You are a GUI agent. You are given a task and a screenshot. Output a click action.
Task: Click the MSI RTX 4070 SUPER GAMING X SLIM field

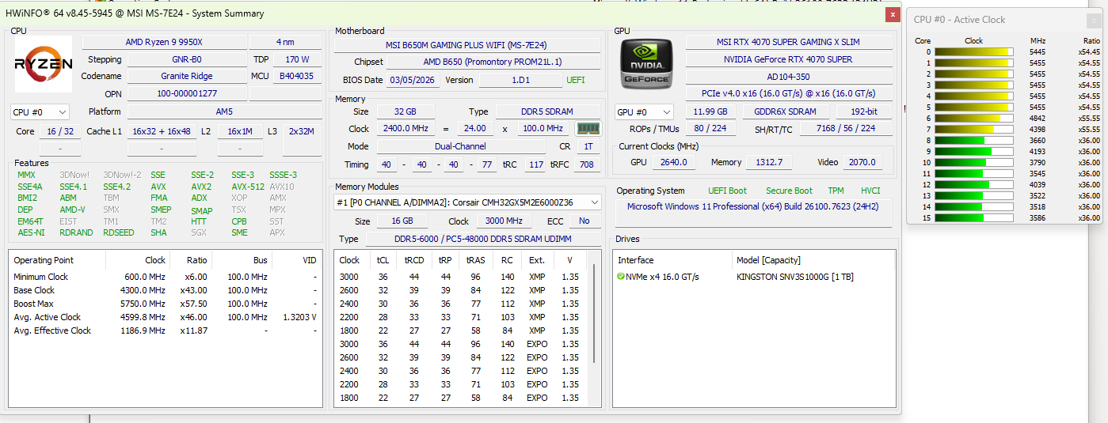coord(788,42)
